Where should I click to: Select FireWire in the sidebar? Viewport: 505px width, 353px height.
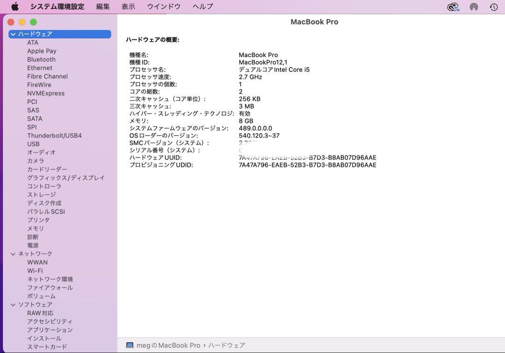click(39, 85)
